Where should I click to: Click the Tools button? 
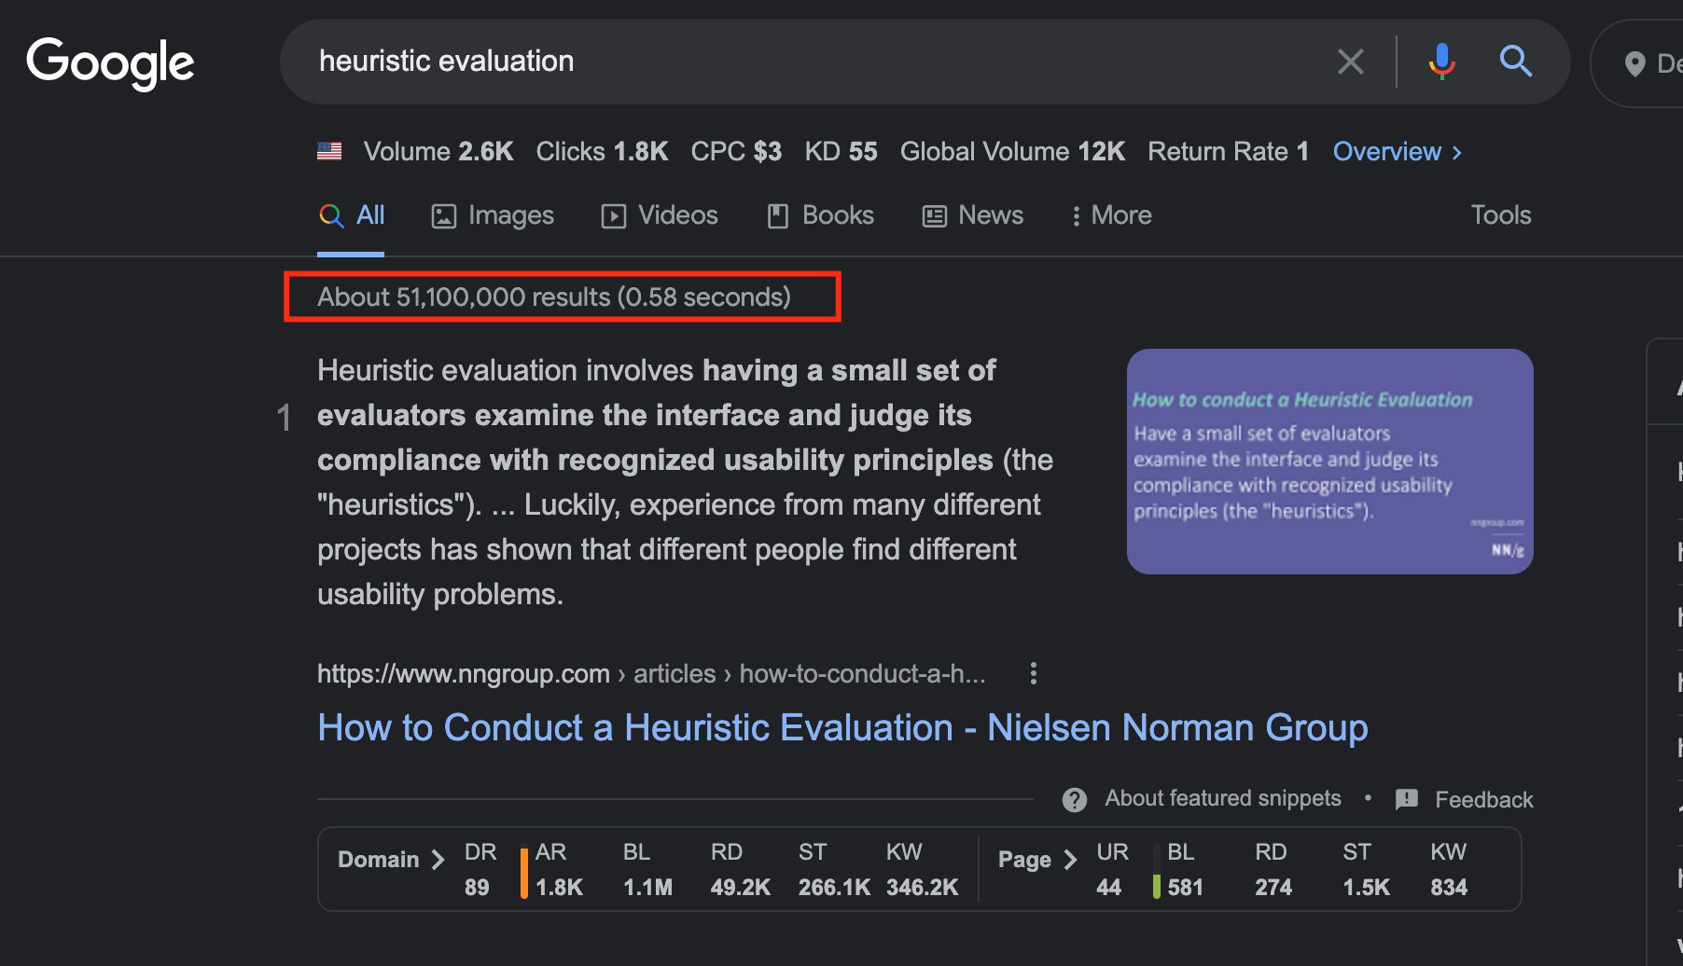[1500, 215]
